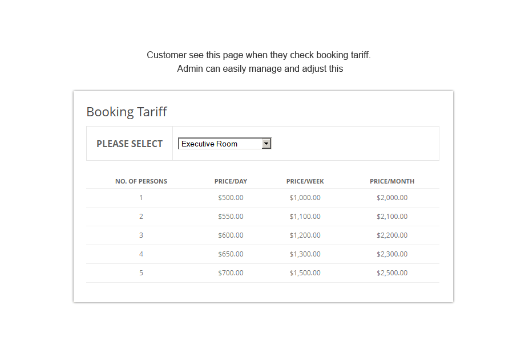Select the Price/Month column header
The image size is (525, 342).
(x=392, y=181)
